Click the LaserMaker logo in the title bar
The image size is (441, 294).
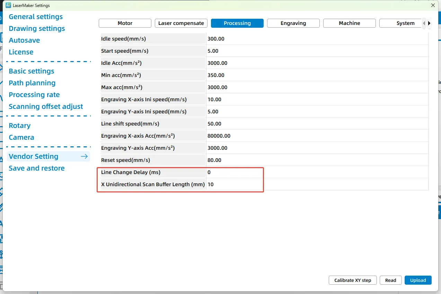click(9, 6)
